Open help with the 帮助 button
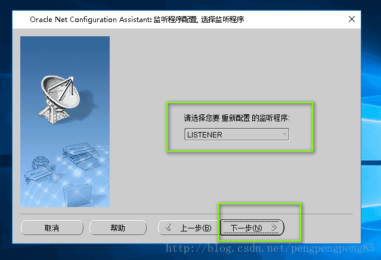The width and height of the screenshot is (381, 260). 118,227
